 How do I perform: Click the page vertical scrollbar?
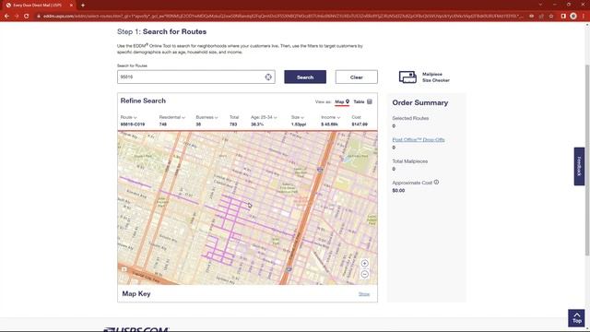[x=587, y=160]
